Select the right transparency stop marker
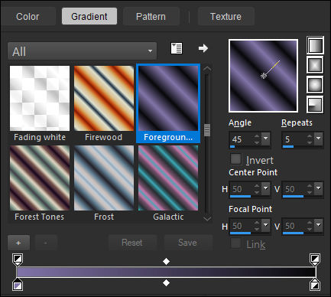This screenshot has height=297, width=331. pyautogui.click(x=315, y=259)
